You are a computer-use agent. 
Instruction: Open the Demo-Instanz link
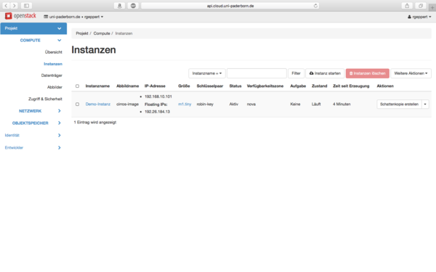tap(98, 104)
